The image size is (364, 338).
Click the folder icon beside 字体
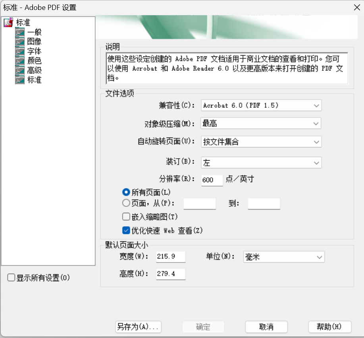click(x=20, y=51)
